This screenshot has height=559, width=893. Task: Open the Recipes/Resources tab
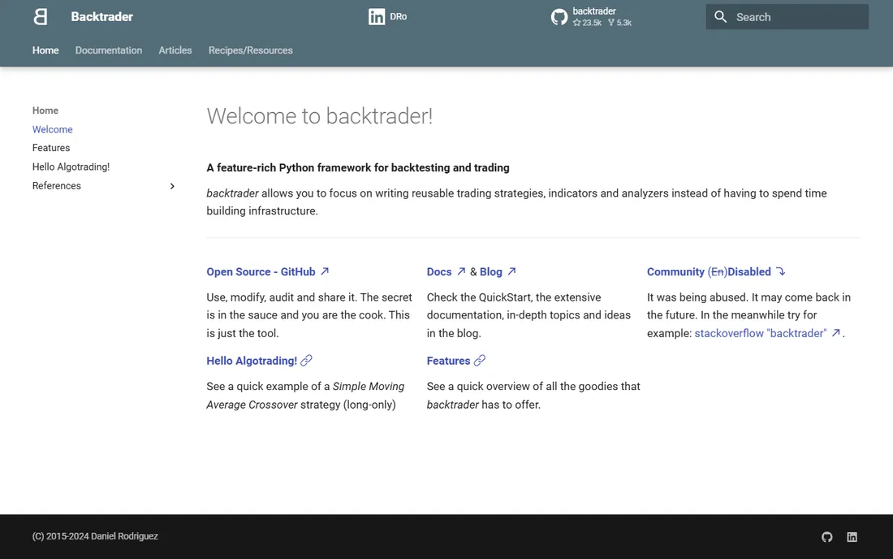251,50
